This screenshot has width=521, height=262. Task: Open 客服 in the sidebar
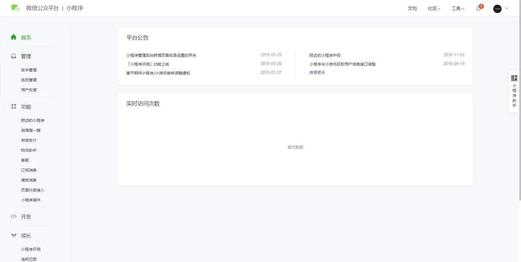25,160
